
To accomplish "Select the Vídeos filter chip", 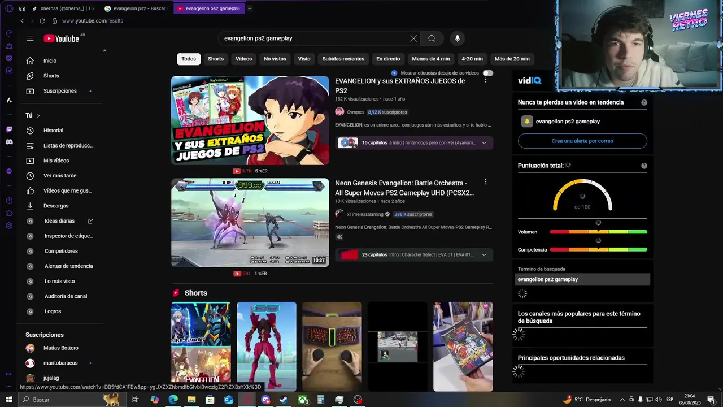I will 244,59.
